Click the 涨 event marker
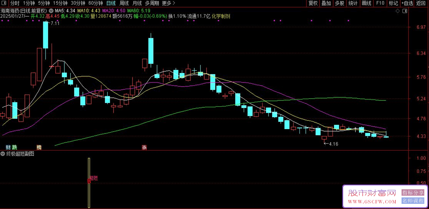 click(x=144, y=147)
